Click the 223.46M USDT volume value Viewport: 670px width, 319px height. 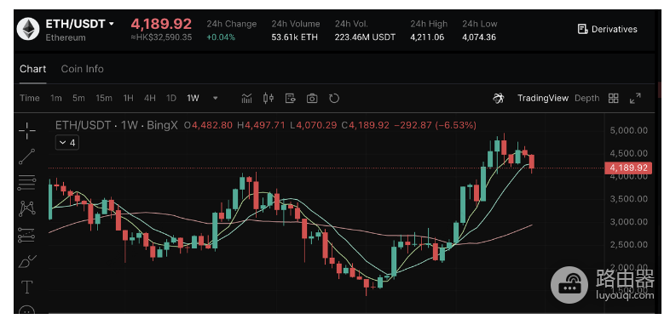tap(365, 37)
